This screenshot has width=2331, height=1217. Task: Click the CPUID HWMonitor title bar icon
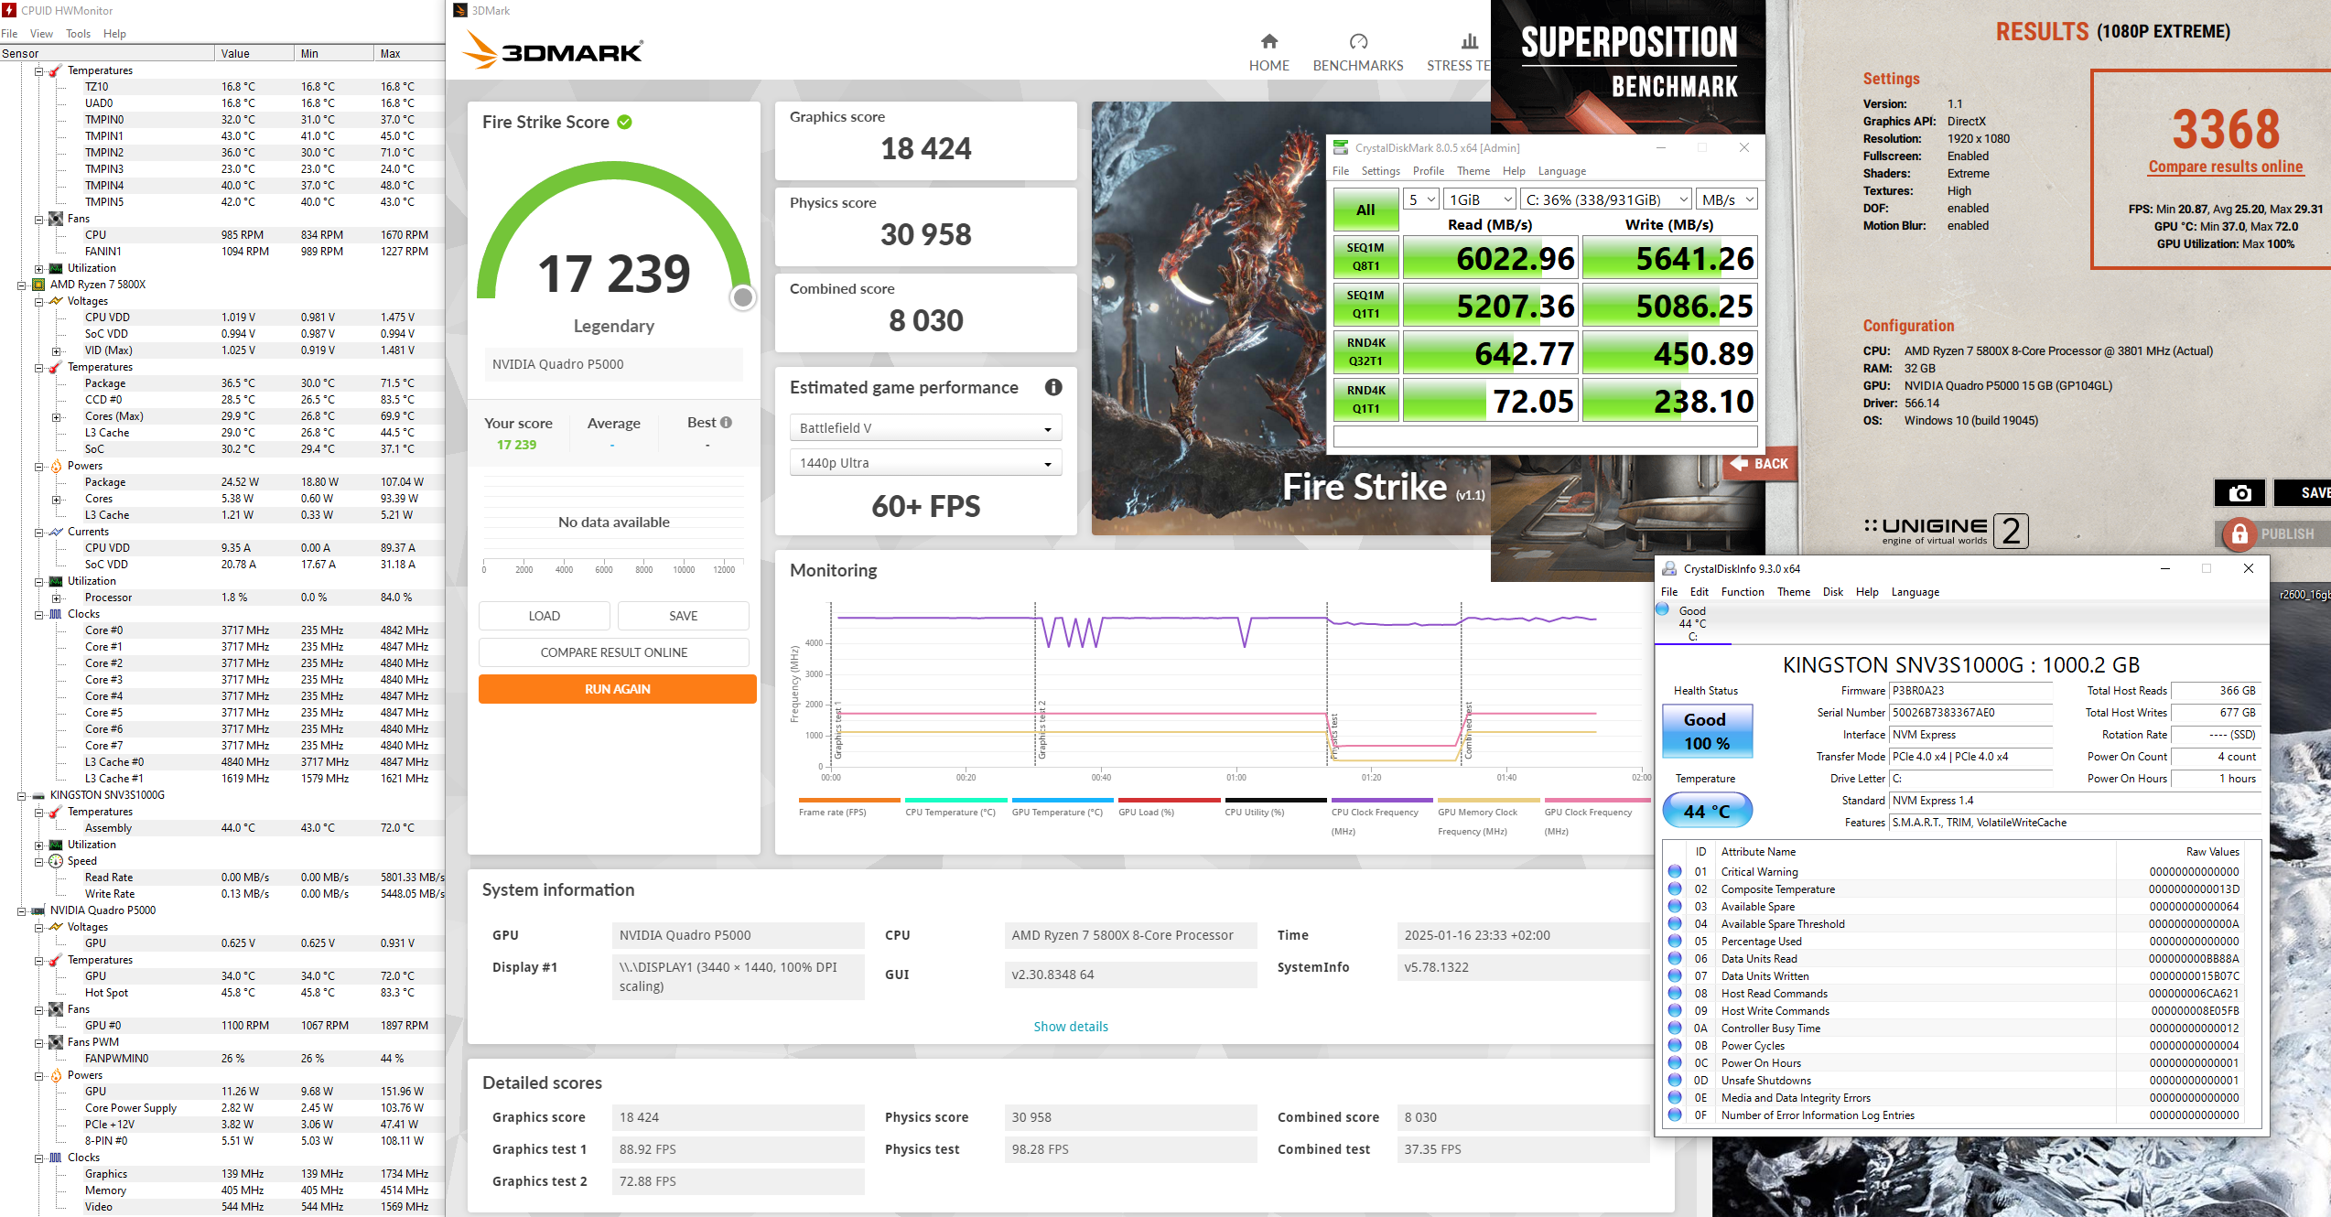click(x=9, y=10)
